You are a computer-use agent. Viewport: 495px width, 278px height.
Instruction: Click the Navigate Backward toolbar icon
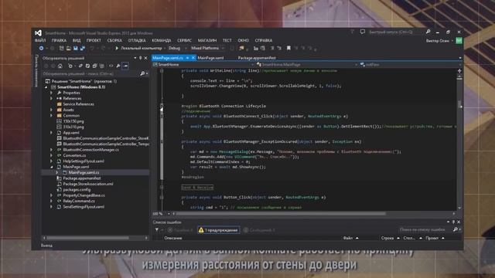tap(41, 48)
